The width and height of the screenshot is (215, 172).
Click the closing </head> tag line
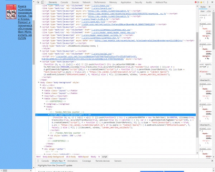43,80
